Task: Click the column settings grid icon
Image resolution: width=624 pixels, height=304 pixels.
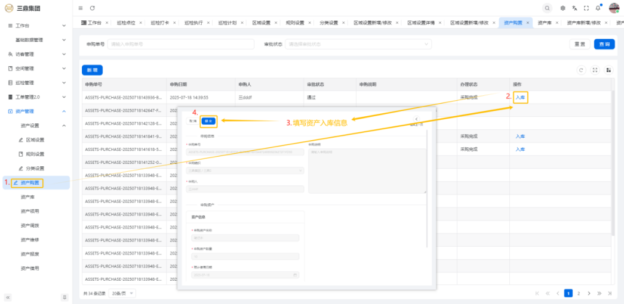Action: pos(608,70)
